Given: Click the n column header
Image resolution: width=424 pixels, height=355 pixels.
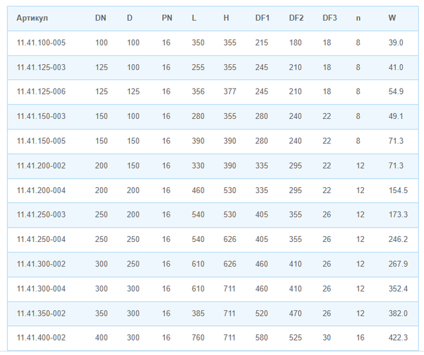Looking at the screenshot, I should [x=358, y=18].
